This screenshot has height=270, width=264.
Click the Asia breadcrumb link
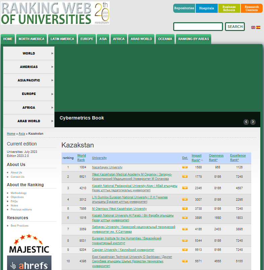pyautogui.click(x=22, y=134)
